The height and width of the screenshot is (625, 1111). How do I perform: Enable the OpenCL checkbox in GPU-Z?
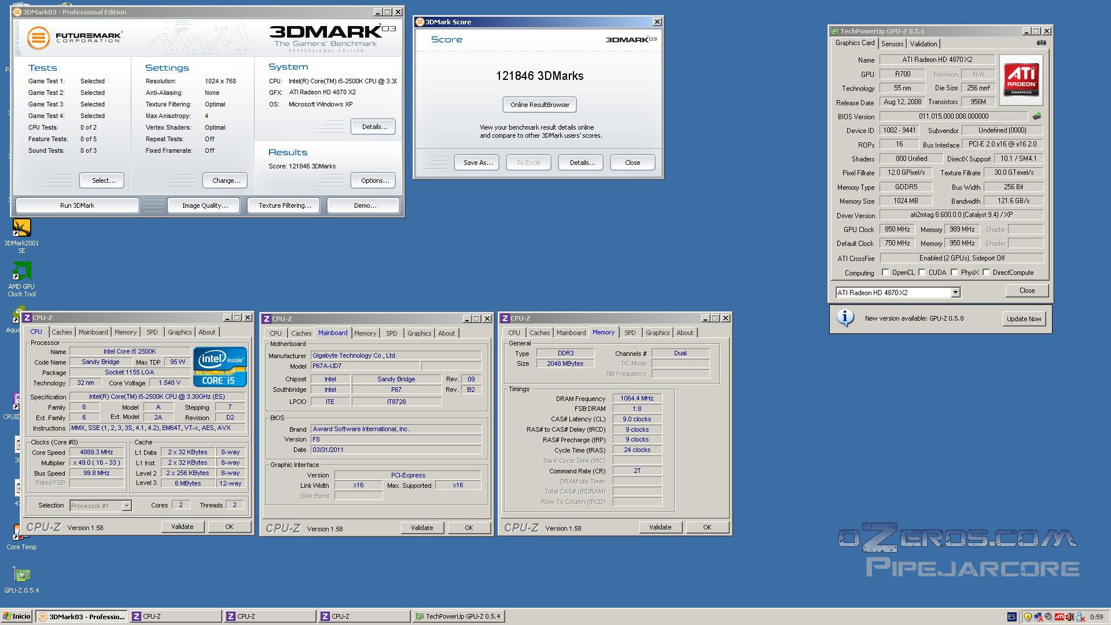[885, 273]
